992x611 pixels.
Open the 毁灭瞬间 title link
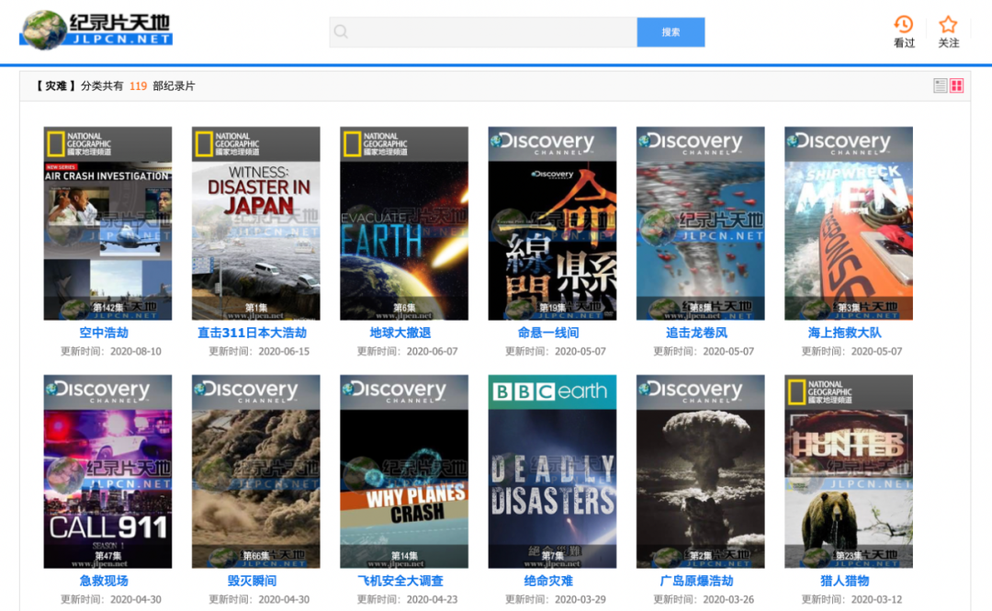point(252,581)
